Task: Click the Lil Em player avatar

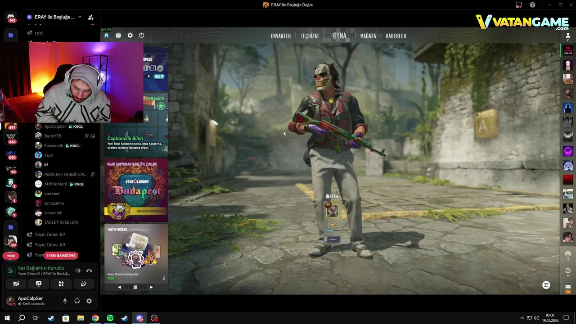Action: pyautogui.click(x=333, y=211)
